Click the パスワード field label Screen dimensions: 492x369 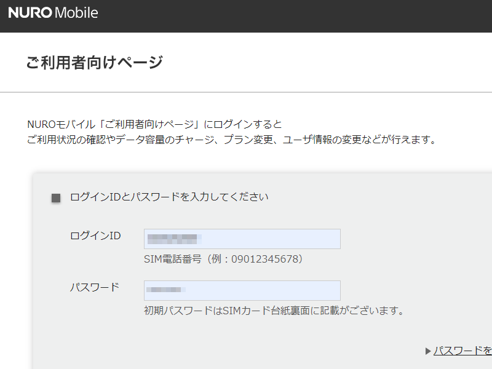95,287
